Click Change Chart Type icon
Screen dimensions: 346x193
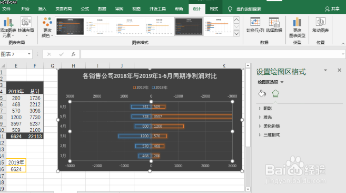(x=297, y=22)
